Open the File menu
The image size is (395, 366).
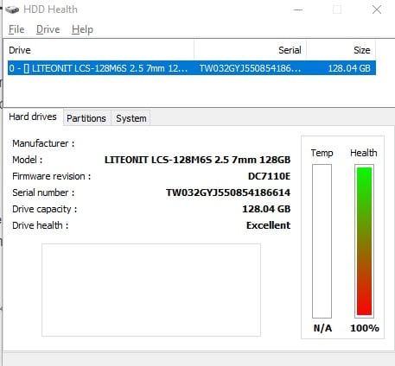click(x=16, y=29)
